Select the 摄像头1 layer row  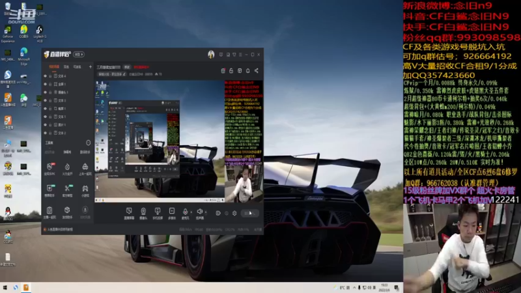(x=68, y=92)
